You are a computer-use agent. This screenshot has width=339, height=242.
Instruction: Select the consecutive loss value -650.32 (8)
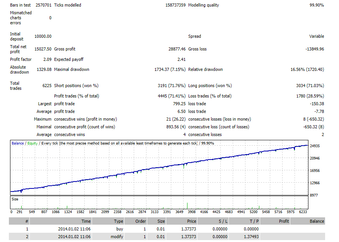click(x=313, y=127)
